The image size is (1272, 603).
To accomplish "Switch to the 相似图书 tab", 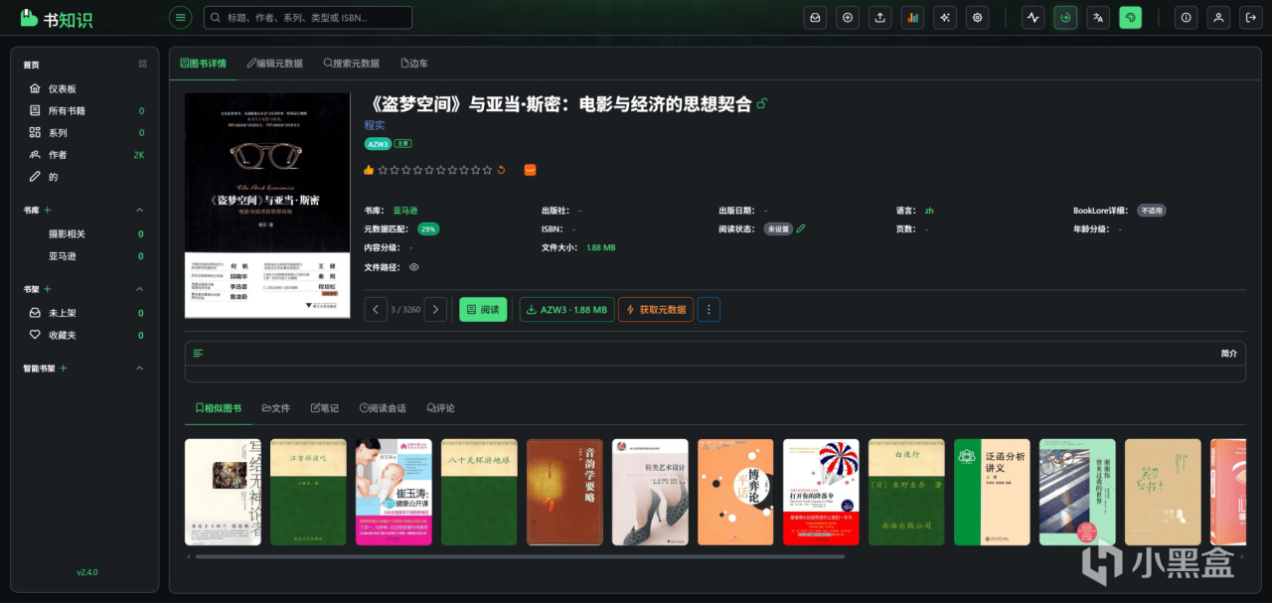I will 218,408.
